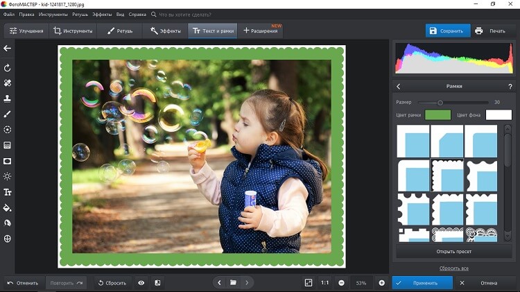Screen dimensions: 520x292
Task: Open the green frame color swatch
Action: (x=437, y=114)
